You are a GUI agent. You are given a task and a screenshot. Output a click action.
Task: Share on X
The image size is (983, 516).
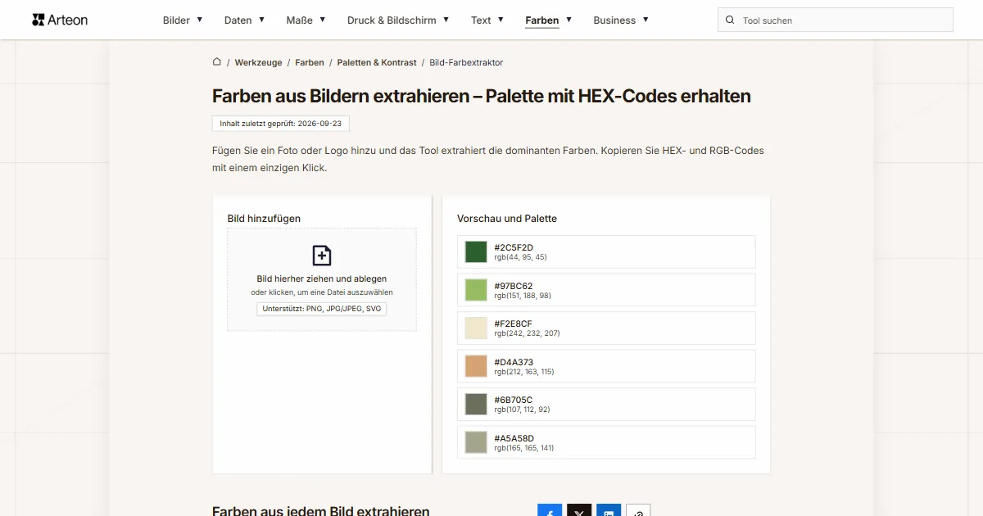click(579, 509)
